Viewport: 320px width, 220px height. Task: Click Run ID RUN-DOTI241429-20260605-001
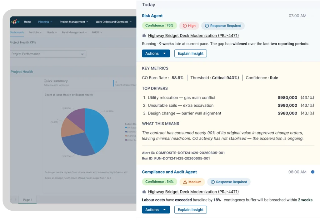pyautogui.click(x=176, y=159)
